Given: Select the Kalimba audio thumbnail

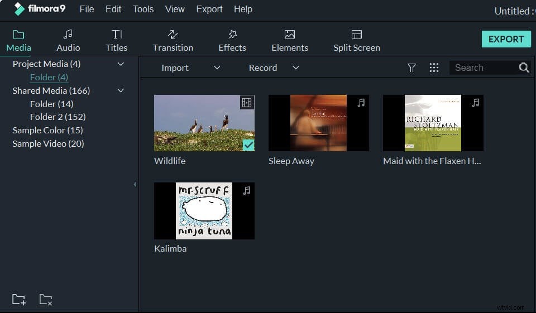Looking at the screenshot, I should (x=204, y=211).
